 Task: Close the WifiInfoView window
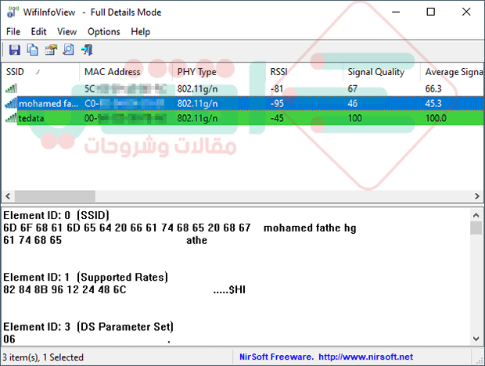click(466, 12)
